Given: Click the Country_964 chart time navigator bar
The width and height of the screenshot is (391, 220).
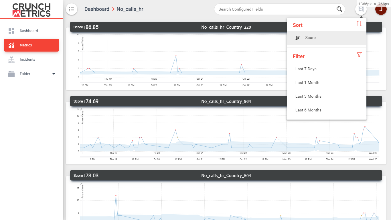Looking at the screenshot, I should 230,157.
